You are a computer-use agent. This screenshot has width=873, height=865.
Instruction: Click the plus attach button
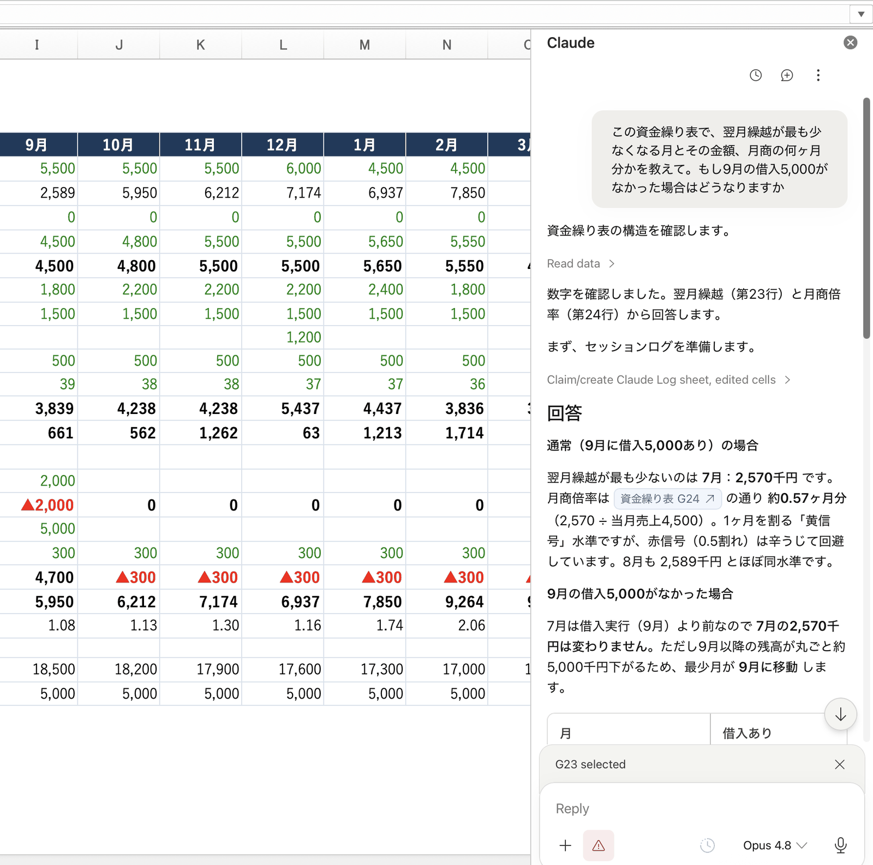pos(565,845)
